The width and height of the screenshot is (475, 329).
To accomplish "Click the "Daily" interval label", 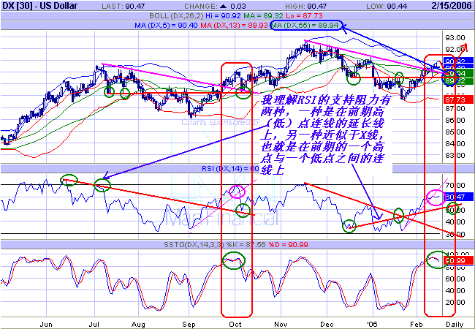I will pos(455,324).
